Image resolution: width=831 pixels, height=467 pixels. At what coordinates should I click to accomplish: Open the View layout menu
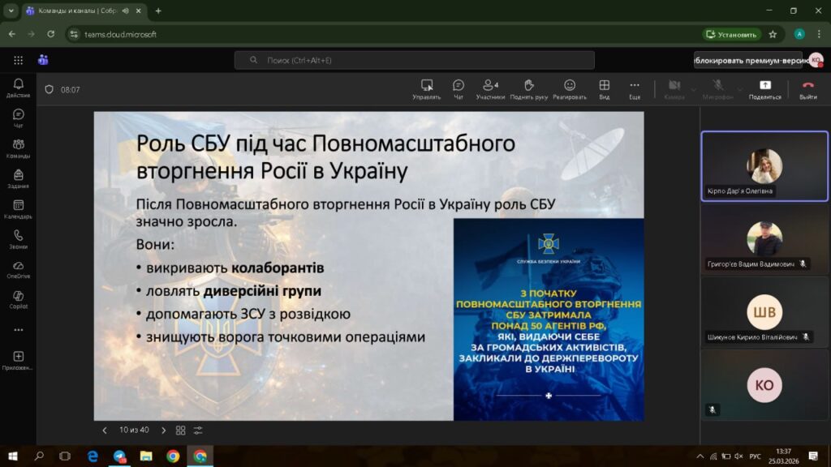[x=604, y=88]
